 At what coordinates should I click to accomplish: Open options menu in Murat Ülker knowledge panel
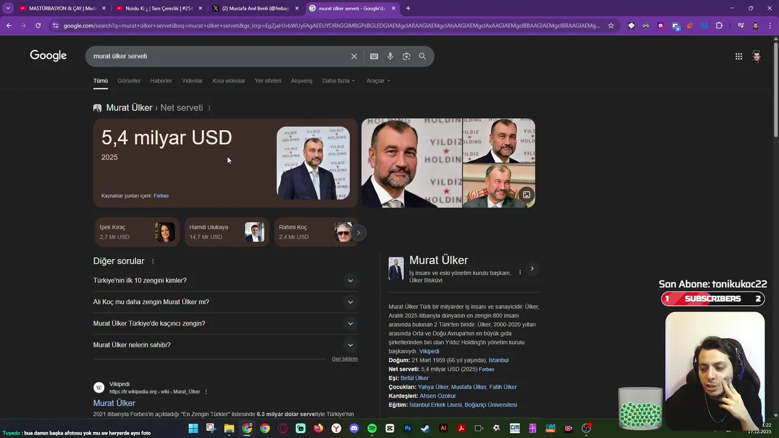pos(520,273)
